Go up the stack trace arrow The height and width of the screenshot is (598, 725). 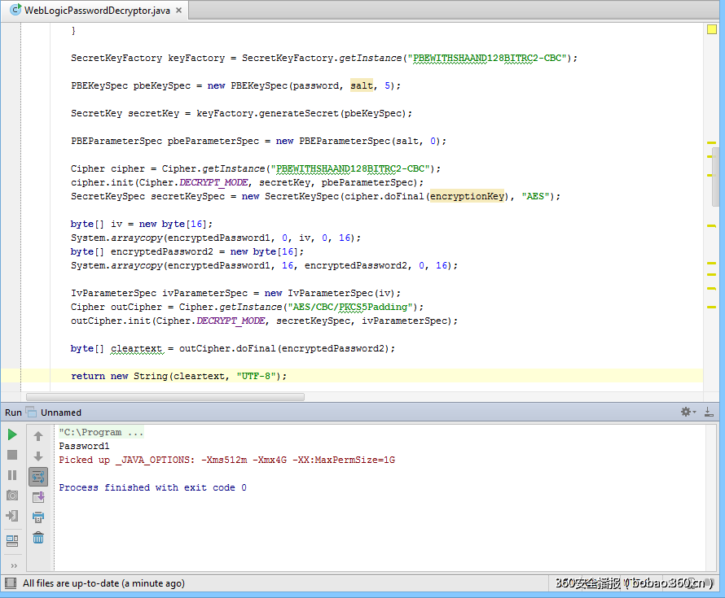38,435
